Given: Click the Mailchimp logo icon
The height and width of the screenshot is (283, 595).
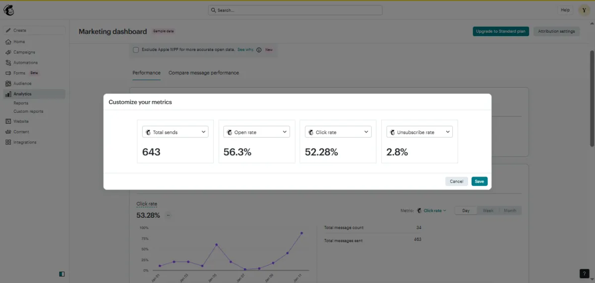Looking at the screenshot, I should click(9, 10).
